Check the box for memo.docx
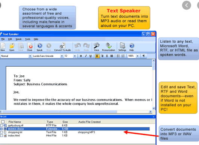The width and height of the screenshot is (199, 145). (2, 129)
